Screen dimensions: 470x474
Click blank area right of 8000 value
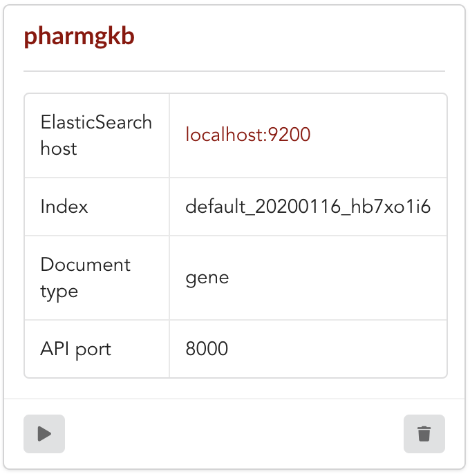coord(337,349)
